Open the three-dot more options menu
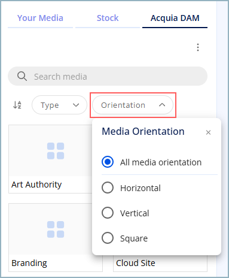The width and height of the screenshot is (229, 278). coord(198,47)
